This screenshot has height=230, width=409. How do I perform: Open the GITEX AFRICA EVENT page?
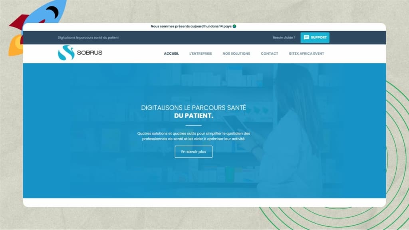306,54
